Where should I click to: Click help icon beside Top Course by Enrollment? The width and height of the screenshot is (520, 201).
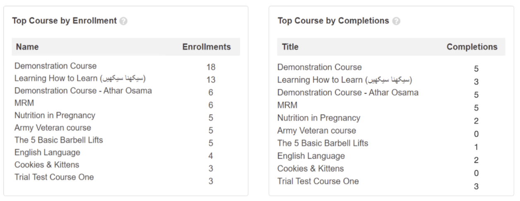coord(123,21)
